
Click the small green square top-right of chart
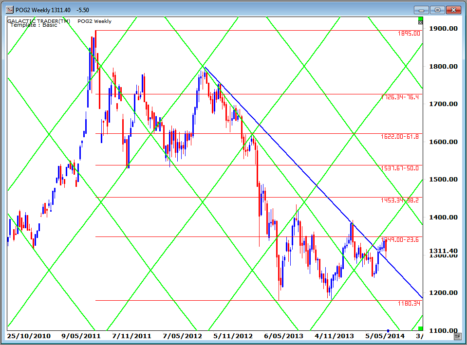tap(420, 18)
